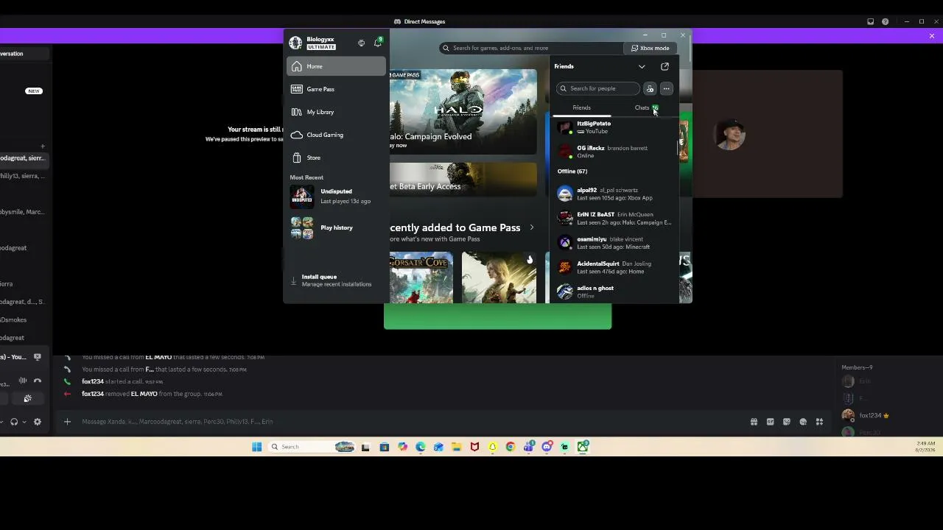943x530 pixels.
Task: Open the Discord GIF picker
Action: [x=770, y=422]
